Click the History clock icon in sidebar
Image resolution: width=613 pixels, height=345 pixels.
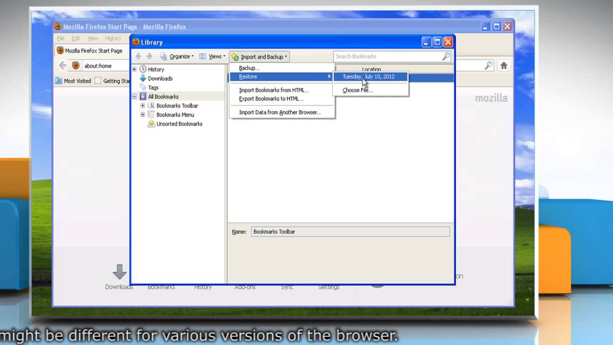[143, 69]
